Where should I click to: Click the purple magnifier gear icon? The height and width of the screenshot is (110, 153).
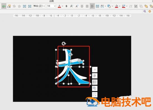click(145, 11)
